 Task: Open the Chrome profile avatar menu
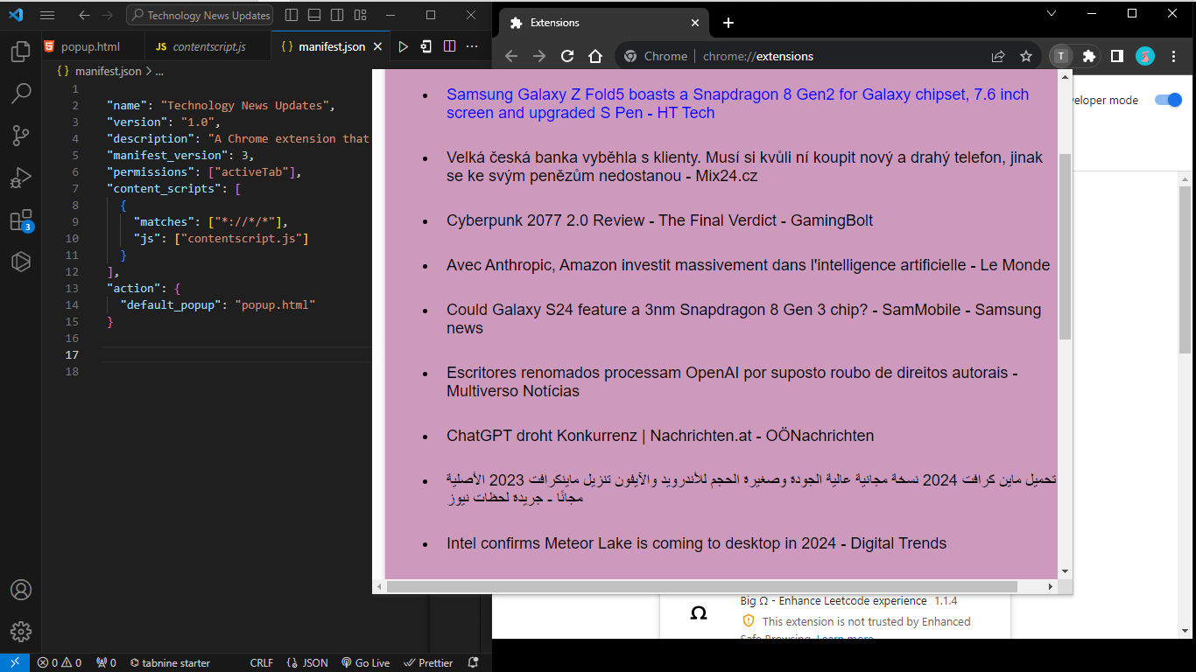point(1145,56)
